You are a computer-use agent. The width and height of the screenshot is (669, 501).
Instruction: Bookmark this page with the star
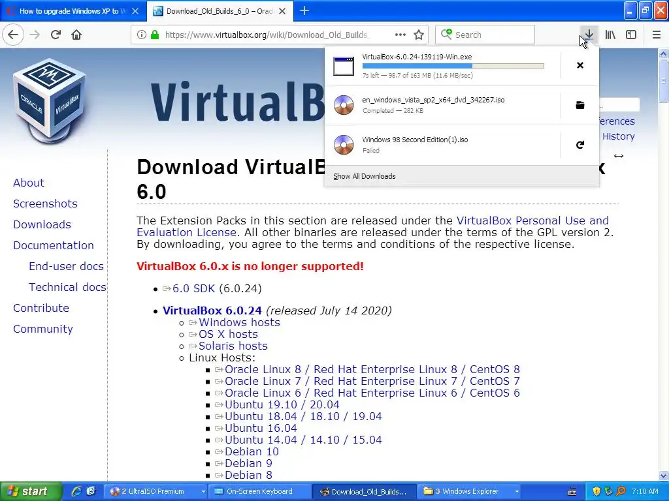point(419,35)
